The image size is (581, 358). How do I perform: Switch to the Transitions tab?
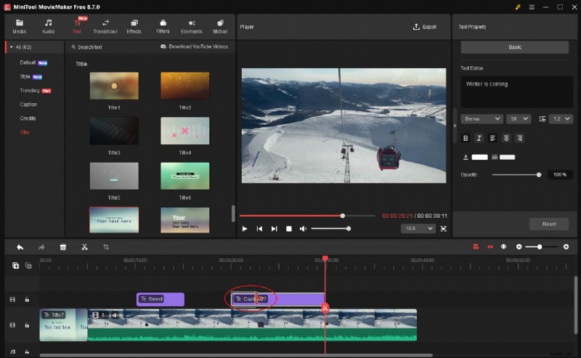coord(105,27)
